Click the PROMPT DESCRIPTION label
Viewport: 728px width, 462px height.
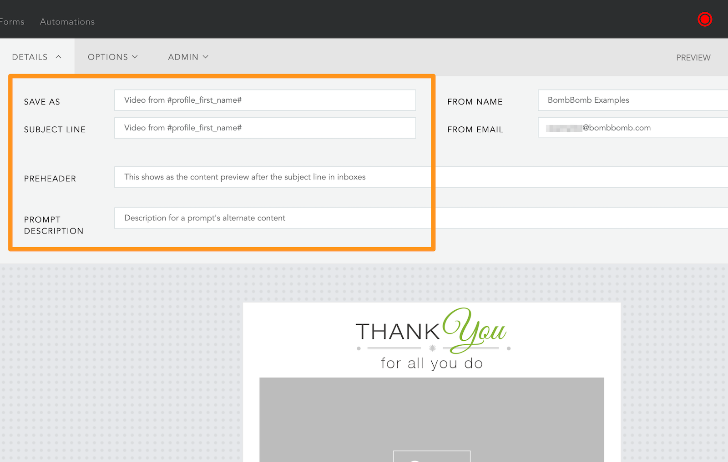click(54, 225)
